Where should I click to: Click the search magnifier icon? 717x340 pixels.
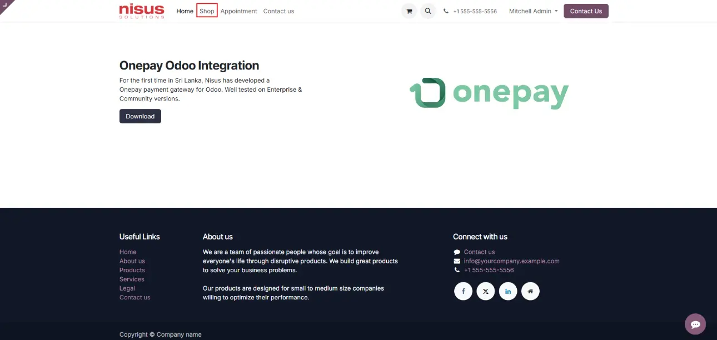point(428,11)
